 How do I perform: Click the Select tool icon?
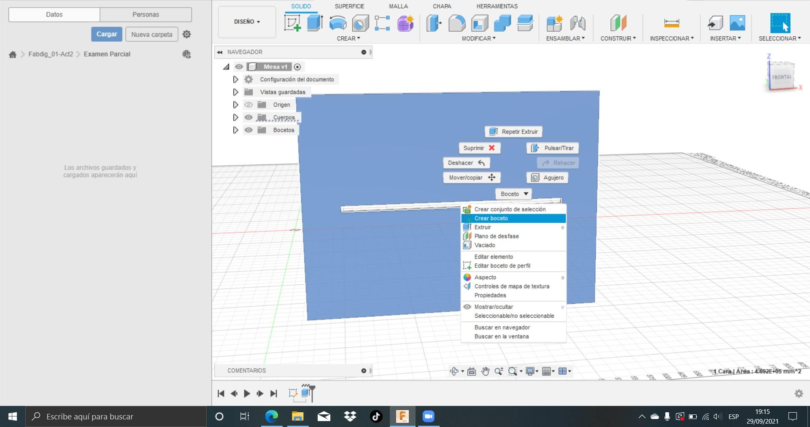(x=780, y=23)
